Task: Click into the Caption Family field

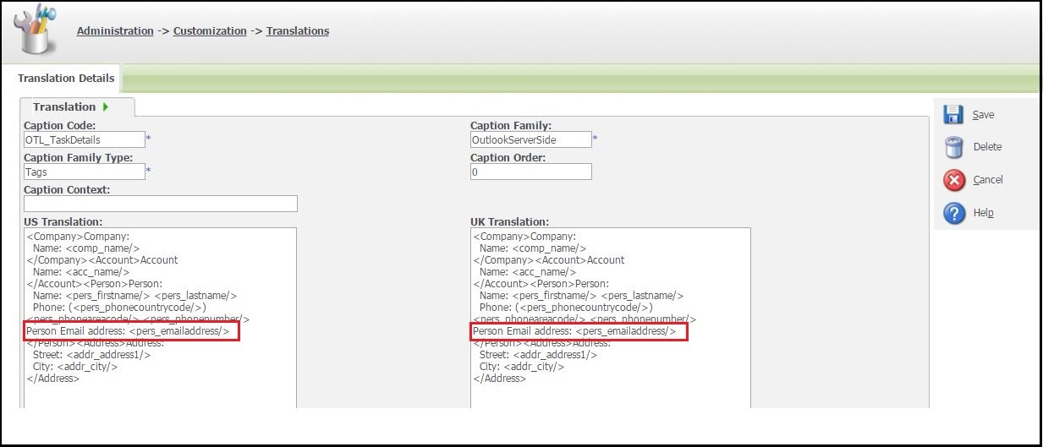Action: click(530, 139)
